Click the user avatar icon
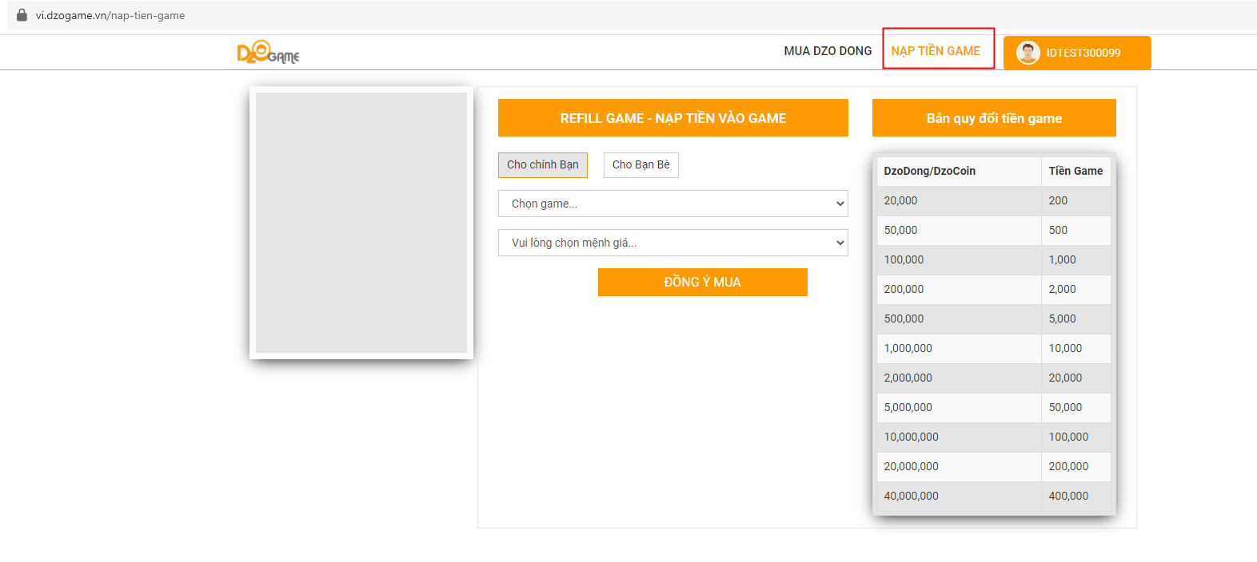 click(x=1028, y=53)
